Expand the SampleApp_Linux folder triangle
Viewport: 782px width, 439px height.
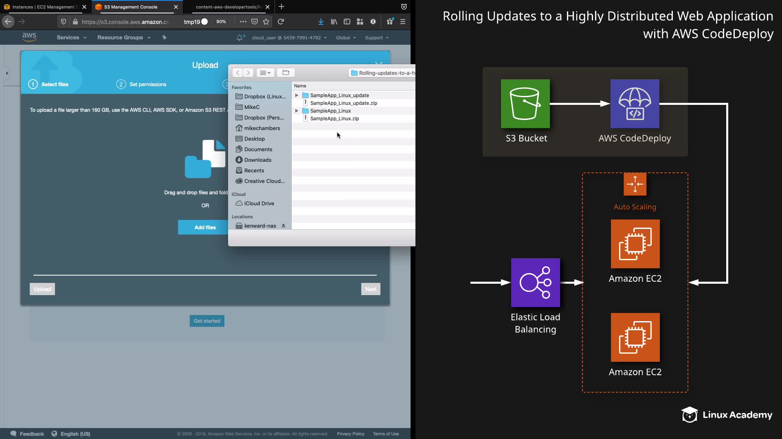click(x=297, y=111)
